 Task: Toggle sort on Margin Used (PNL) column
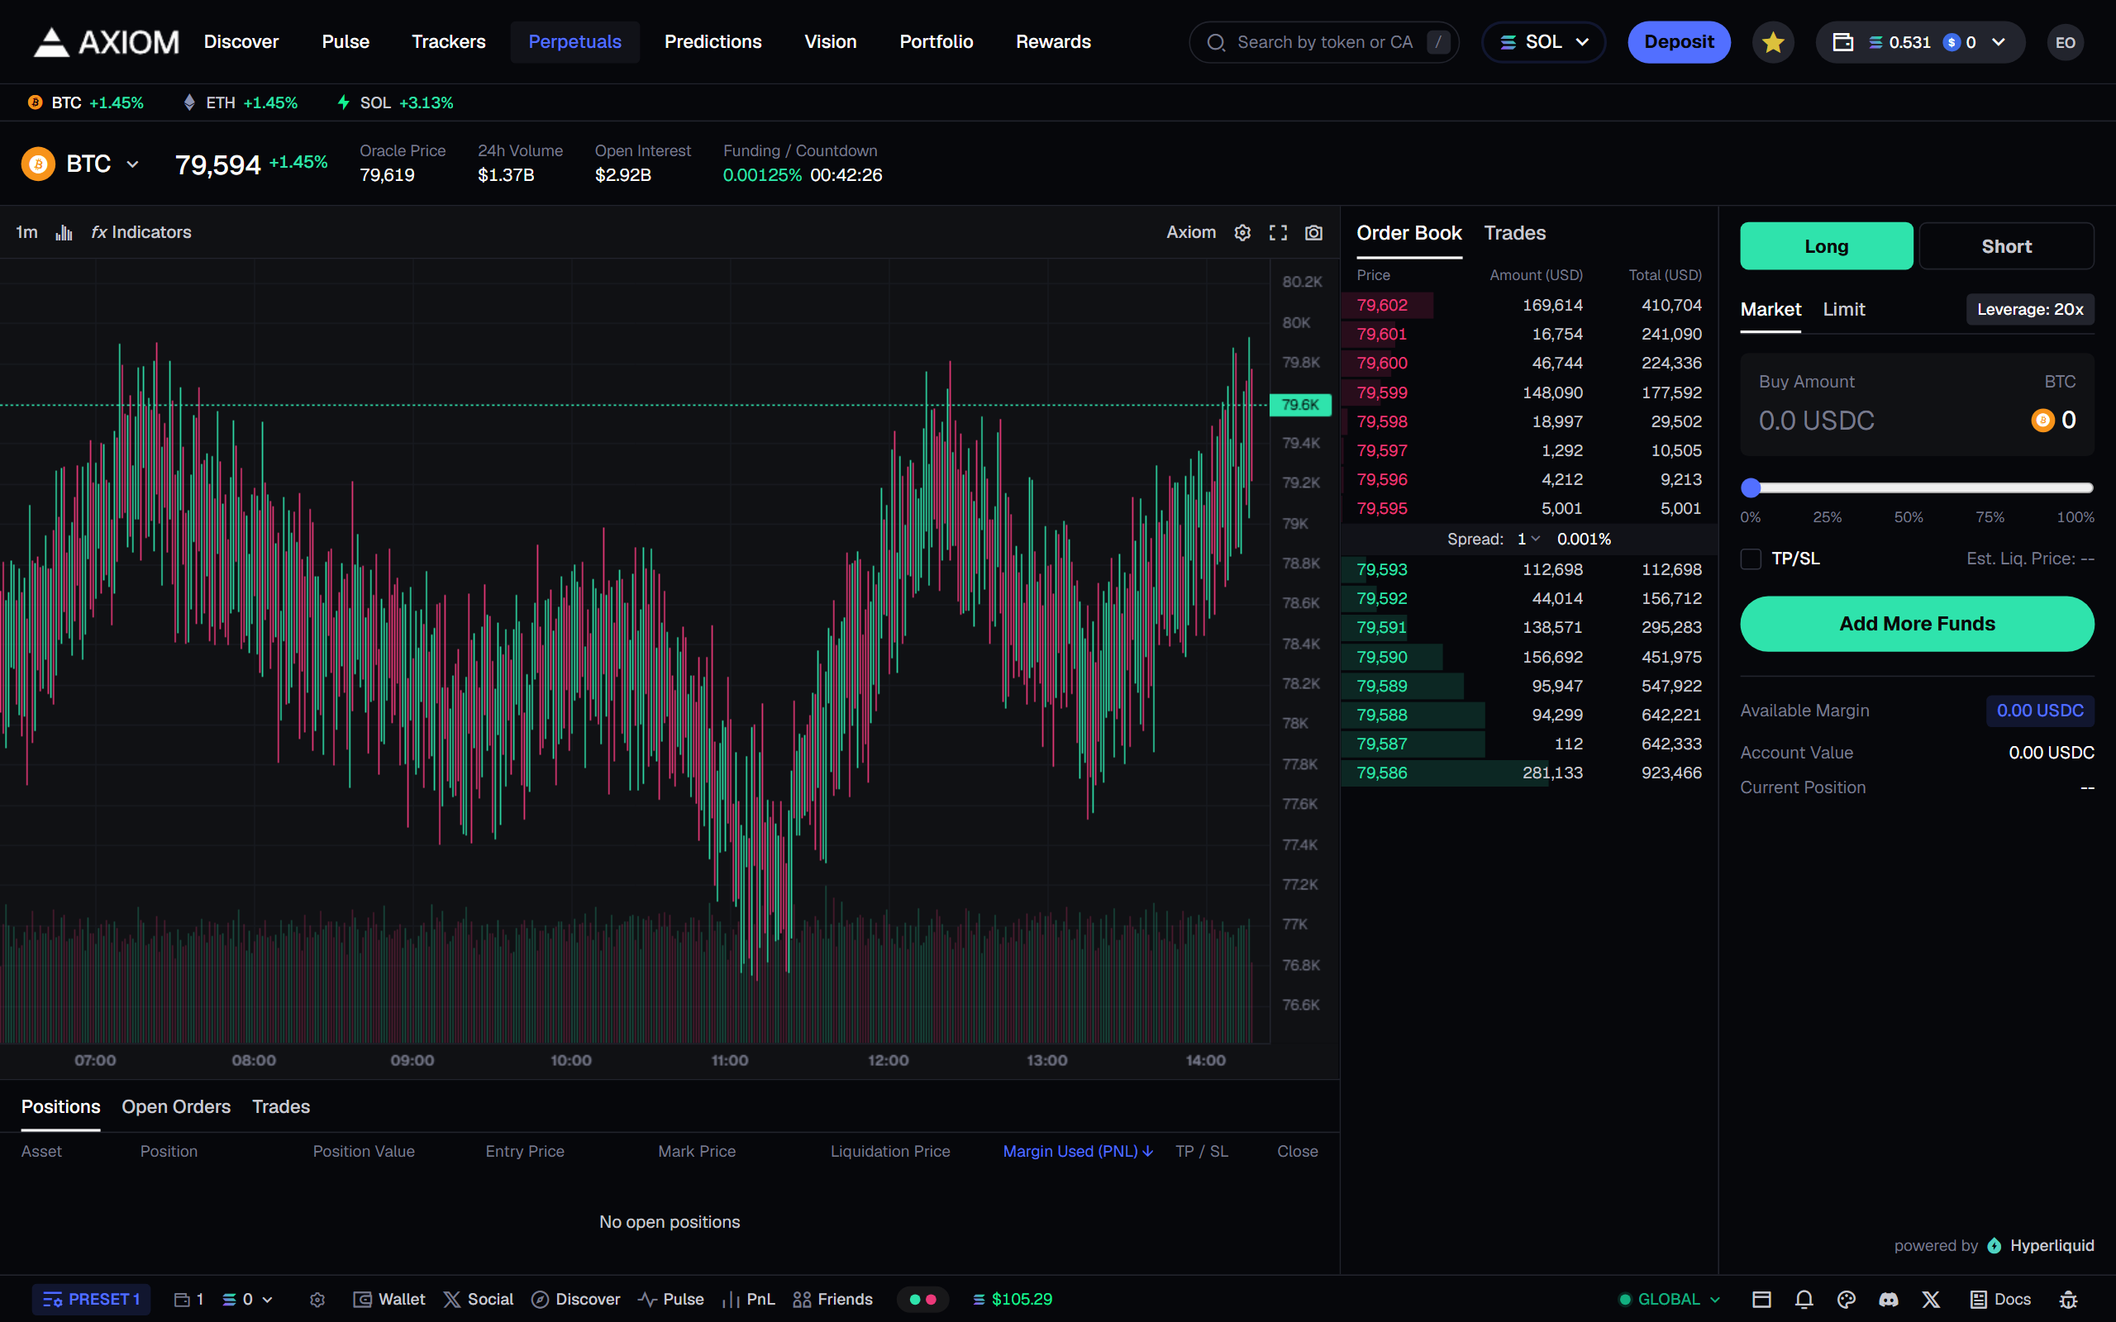[1078, 1152]
